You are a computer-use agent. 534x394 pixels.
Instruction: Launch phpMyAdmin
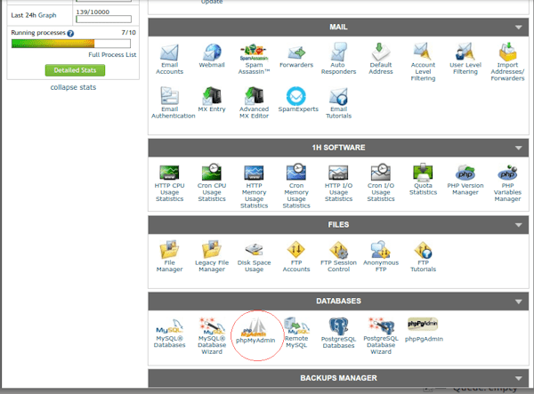coord(255,331)
